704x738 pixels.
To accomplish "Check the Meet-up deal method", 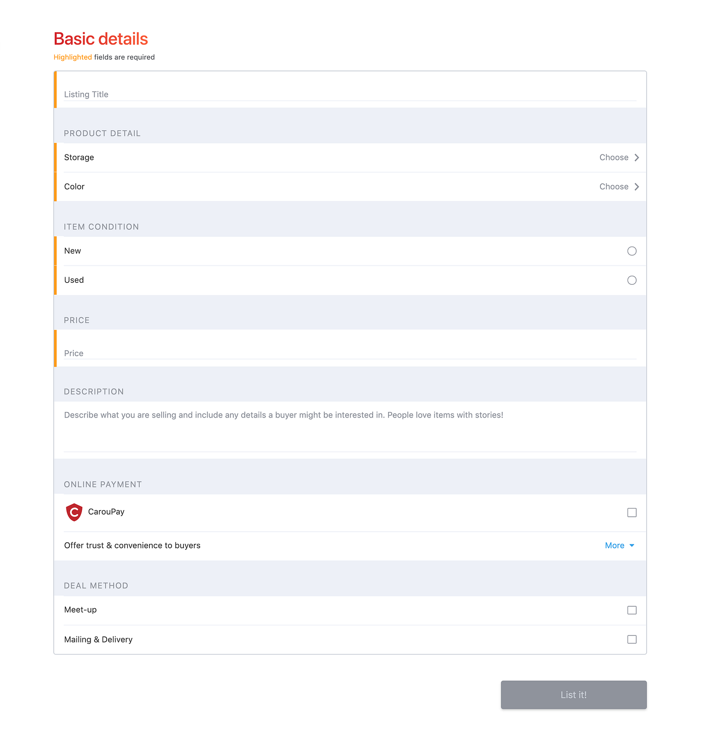I will [632, 610].
